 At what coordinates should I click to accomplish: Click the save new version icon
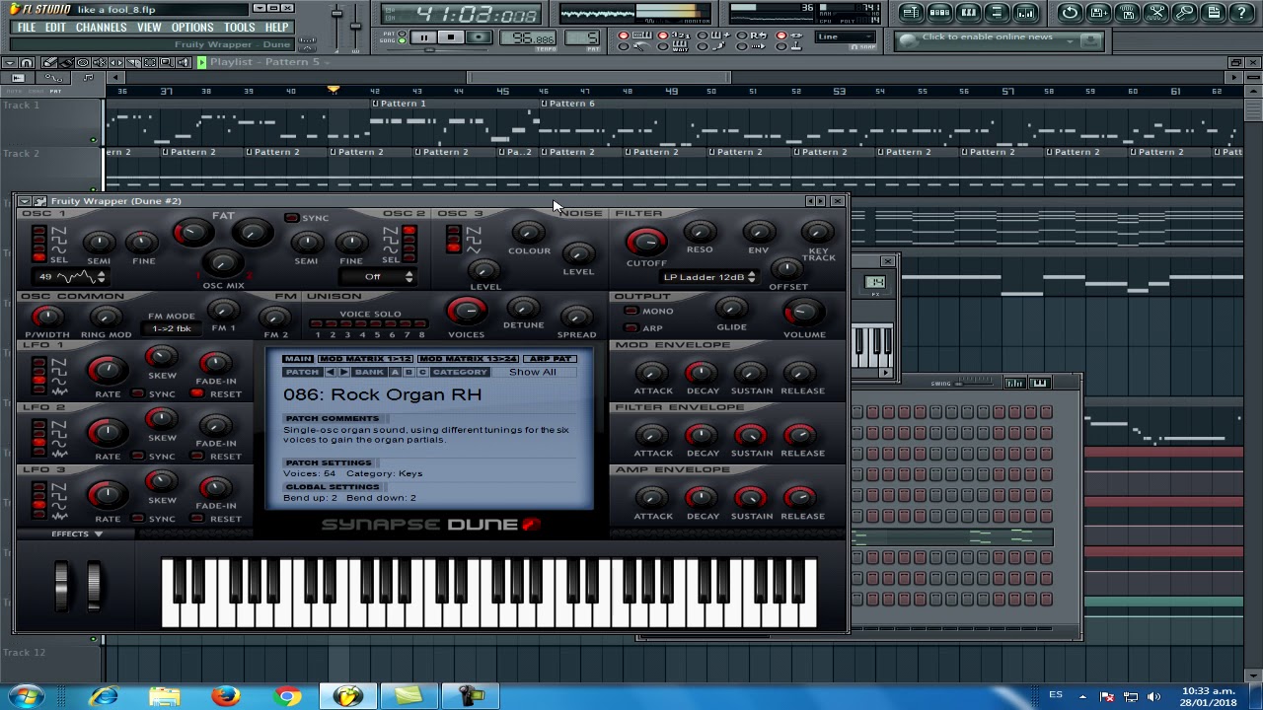[x=1098, y=13]
